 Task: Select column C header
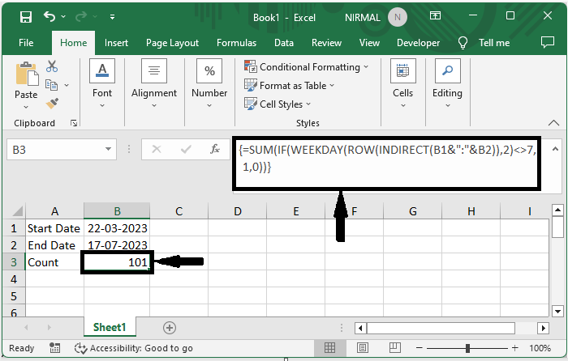point(179,211)
